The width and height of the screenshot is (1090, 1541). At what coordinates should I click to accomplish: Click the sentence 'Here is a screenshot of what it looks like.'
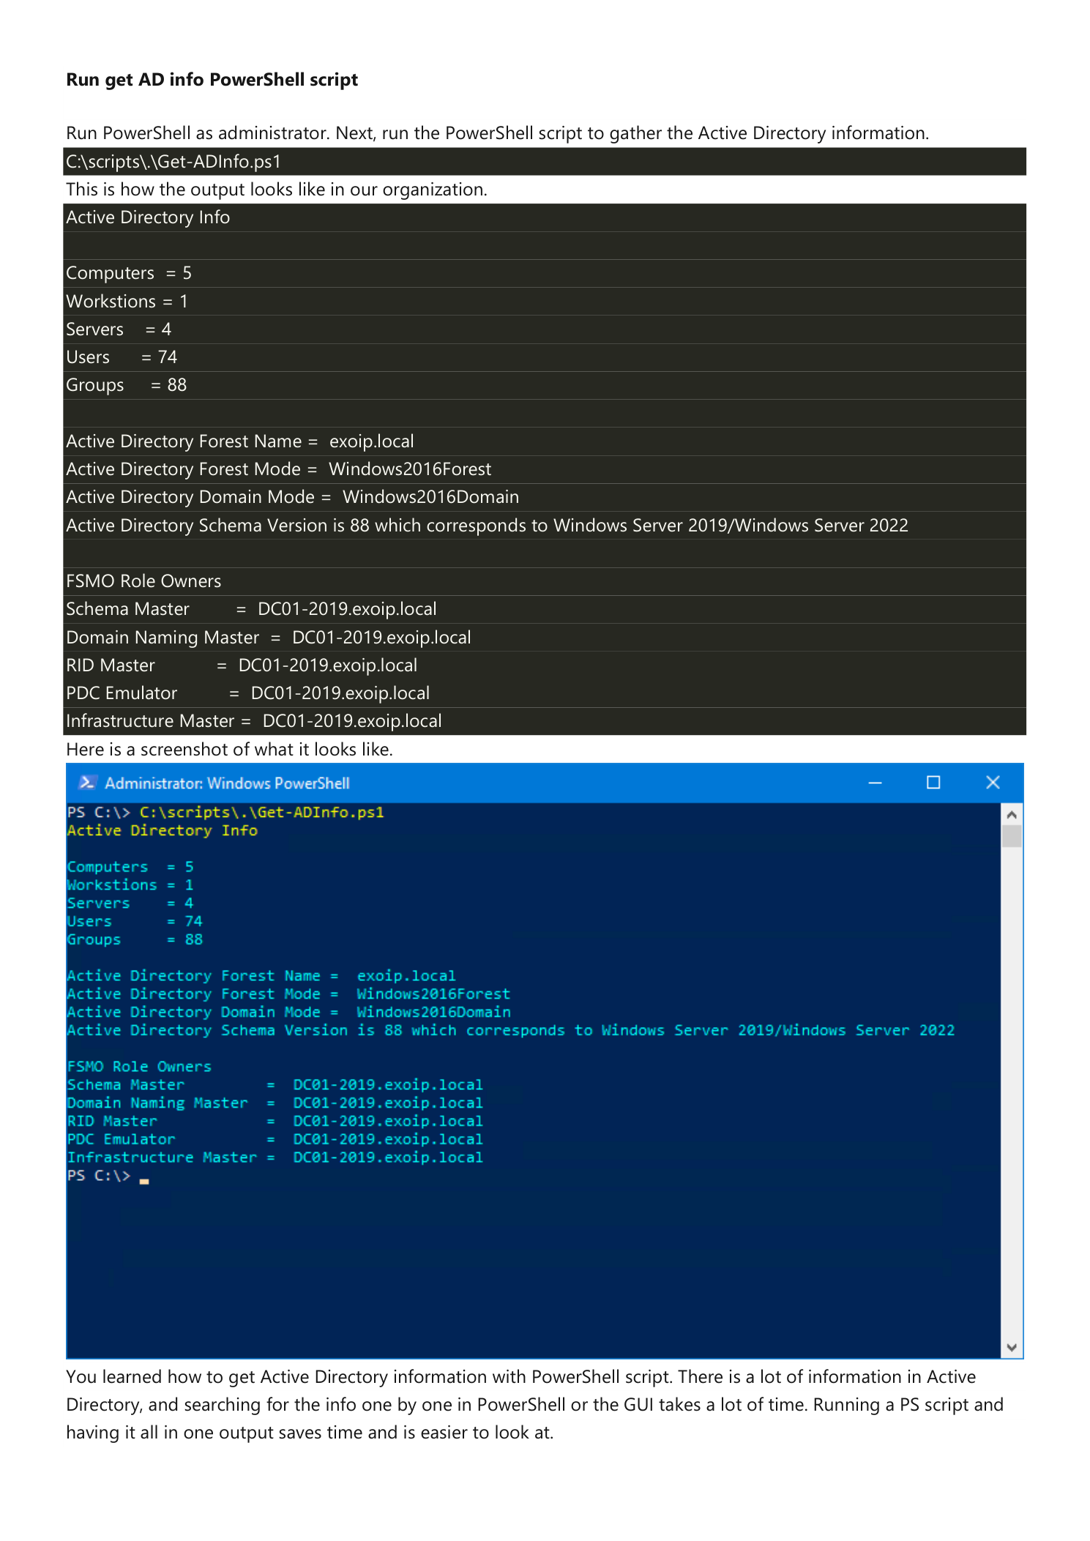pyautogui.click(x=230, y=750)
